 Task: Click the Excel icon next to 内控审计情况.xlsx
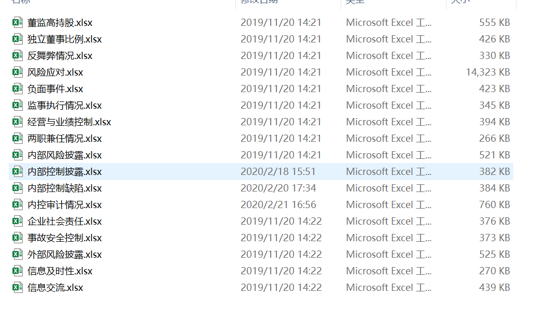pyautogui.click(x=18, y=204)
